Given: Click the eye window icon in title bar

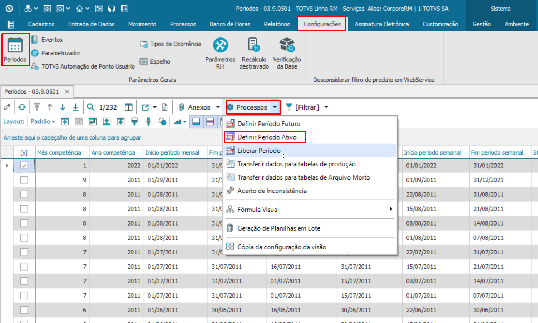Looking at the screenshot, I should point(47,9).
